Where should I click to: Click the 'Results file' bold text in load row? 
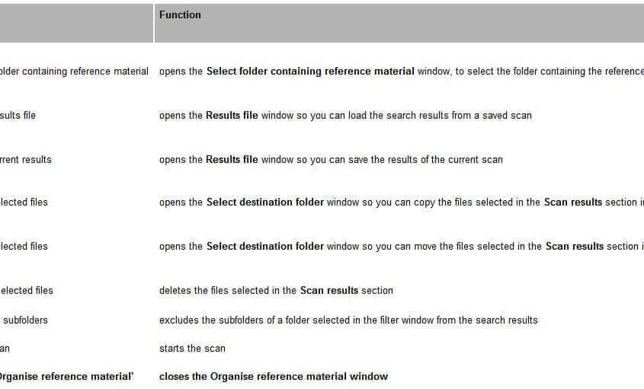[x=232, y=116]
